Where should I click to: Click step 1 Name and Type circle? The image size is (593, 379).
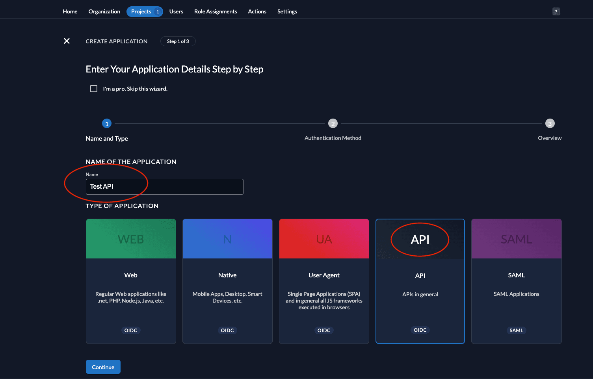tap(107, 124)
